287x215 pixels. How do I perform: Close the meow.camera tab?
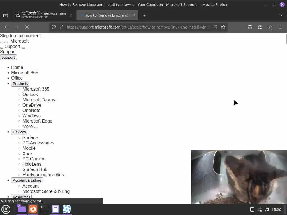tap(71, 15)
